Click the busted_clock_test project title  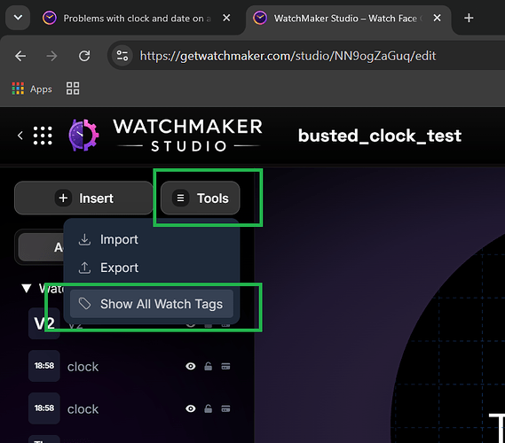[x=380, y=136]
